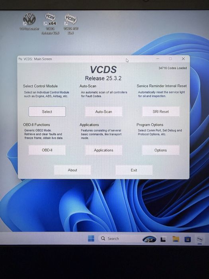
Task: Close the VCDS Main Screen window
Action: (x=183, y=59)
